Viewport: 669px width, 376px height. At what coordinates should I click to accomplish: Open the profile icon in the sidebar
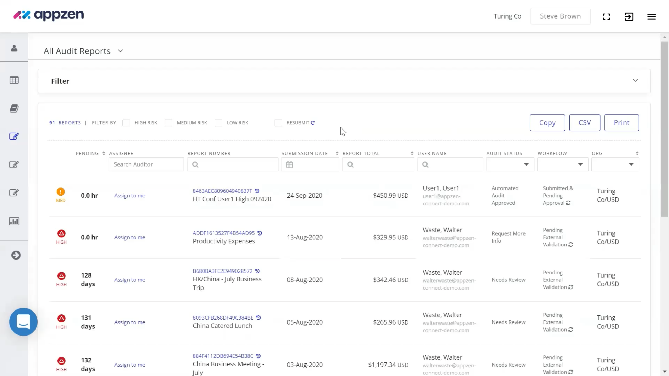[x=14, y=48]
